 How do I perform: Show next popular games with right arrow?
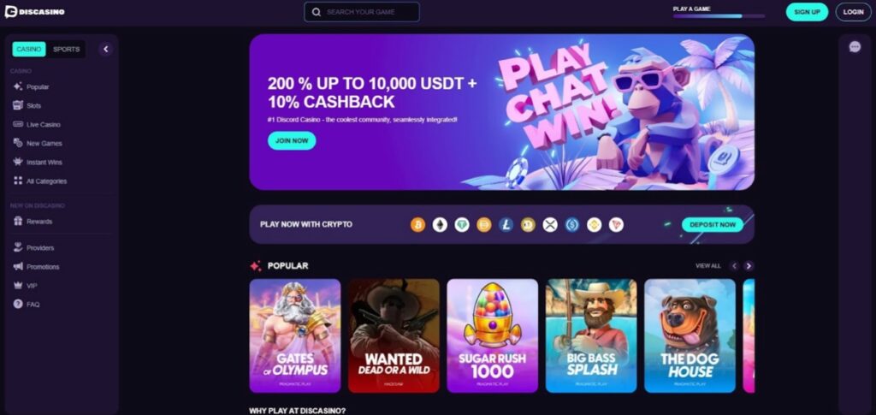point(749,266)
